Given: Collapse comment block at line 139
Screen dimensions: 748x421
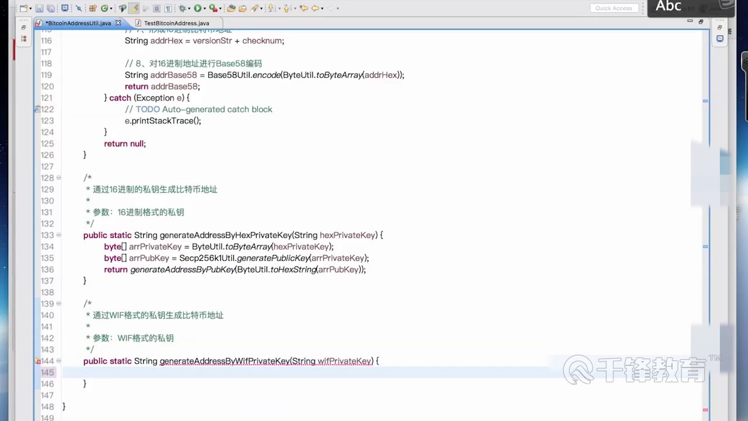Looking at the screenshot, I should click(58, 303).
